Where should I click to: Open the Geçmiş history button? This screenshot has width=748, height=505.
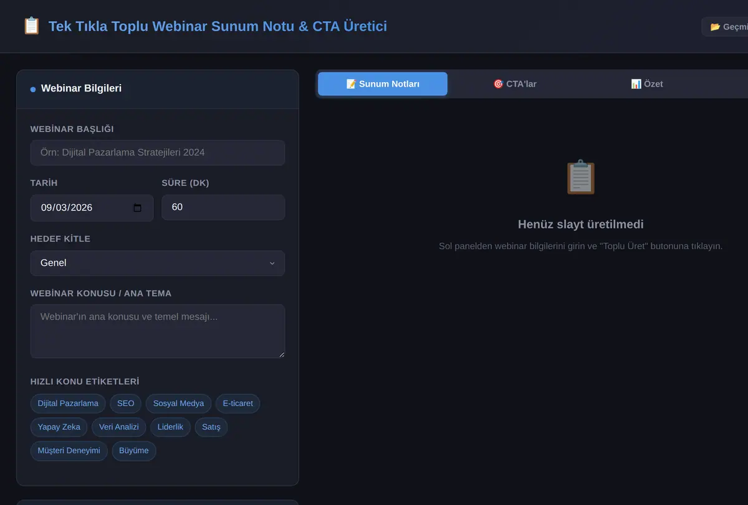[x=725, y=27]
